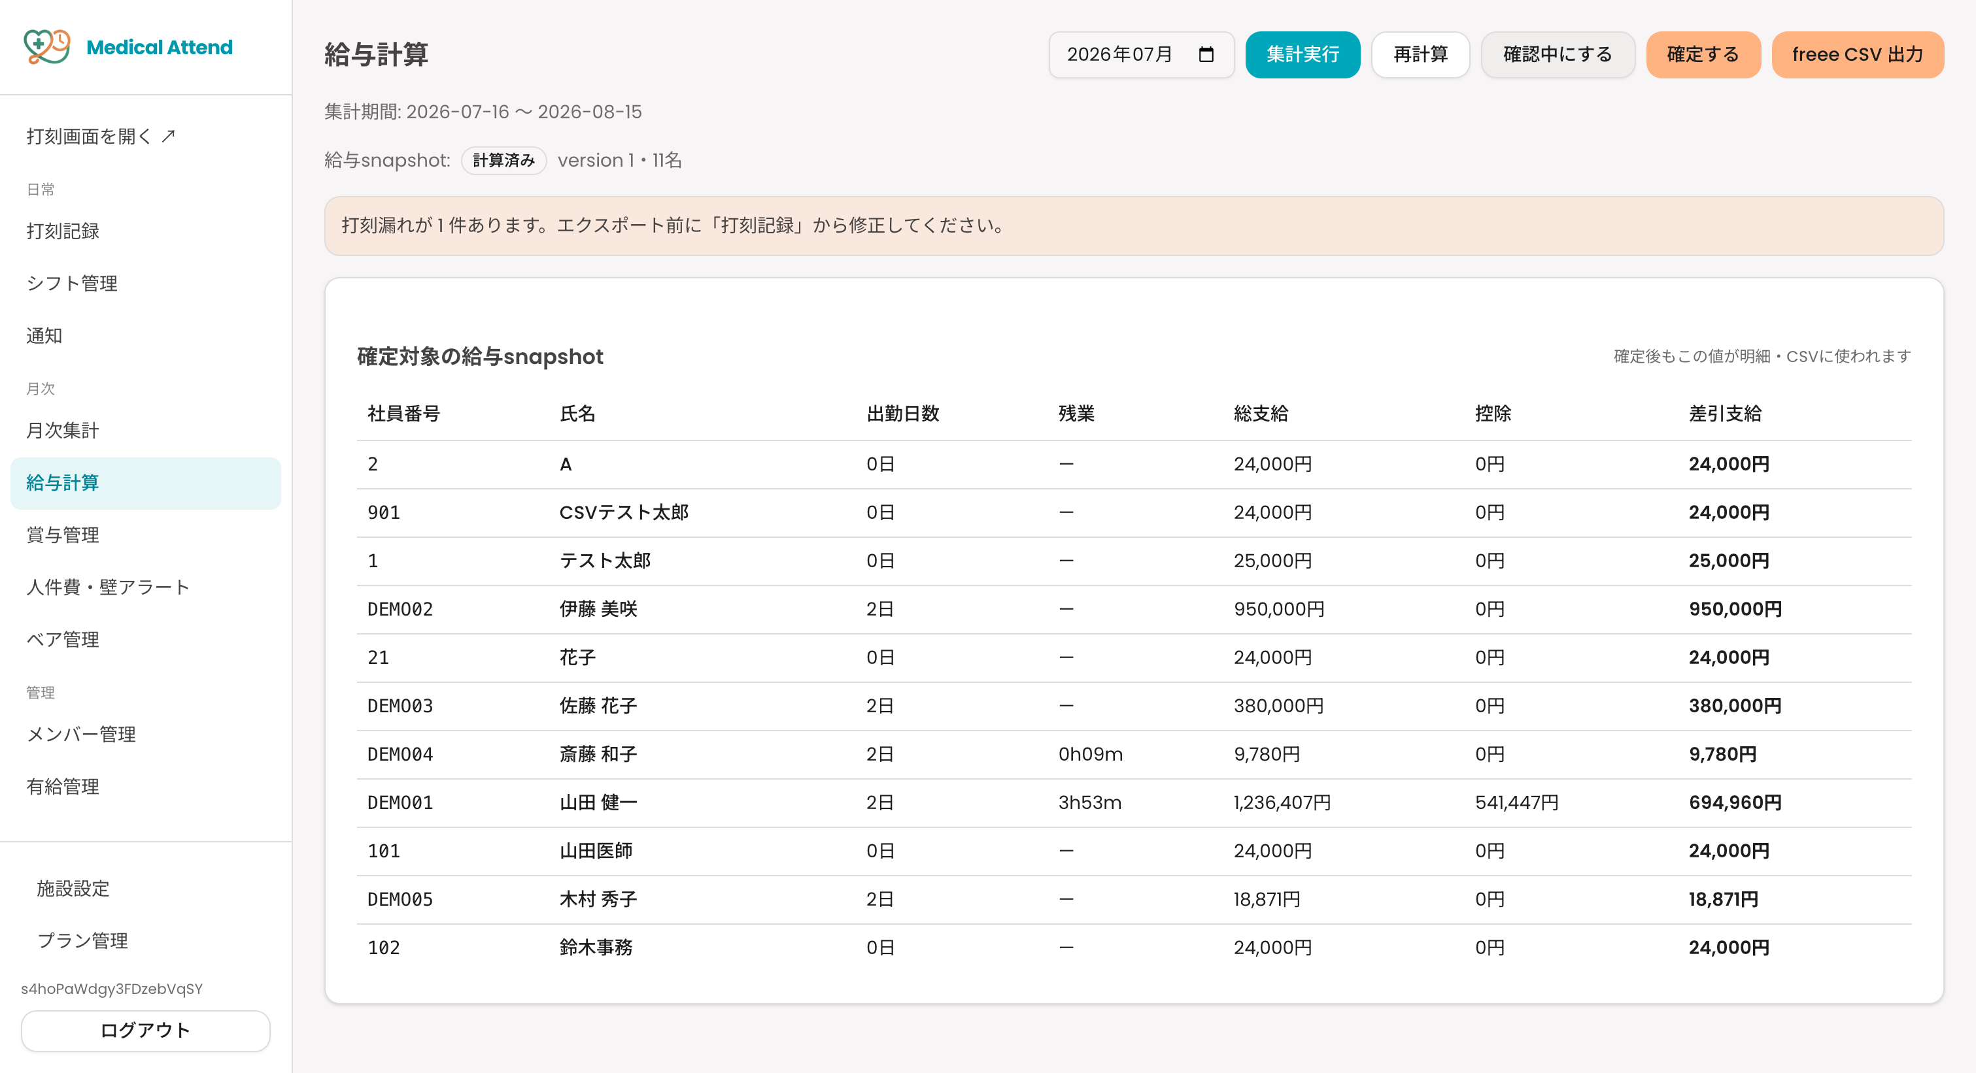Click the 控除 column header
1976x1073 pixels.
coord(1493,414)
